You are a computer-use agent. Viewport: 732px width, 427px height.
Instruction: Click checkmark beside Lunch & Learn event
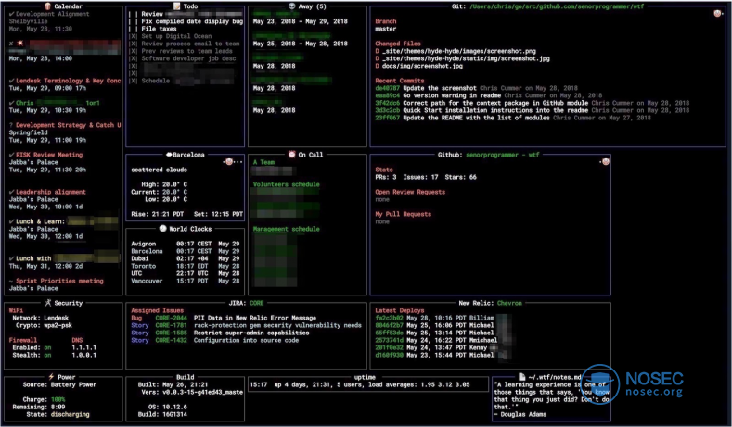(x=11, y=221)
